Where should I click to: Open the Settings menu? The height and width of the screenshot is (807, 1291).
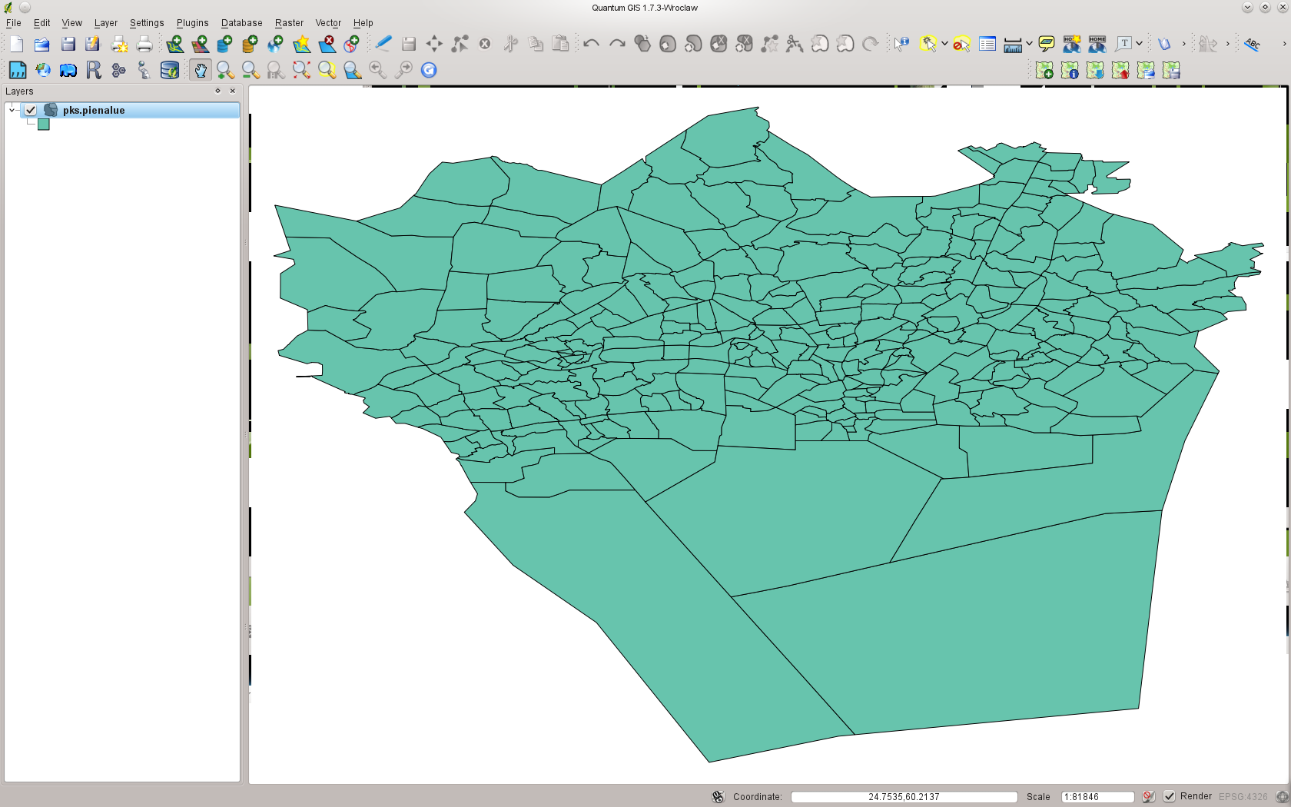click(x=147, y=23)
